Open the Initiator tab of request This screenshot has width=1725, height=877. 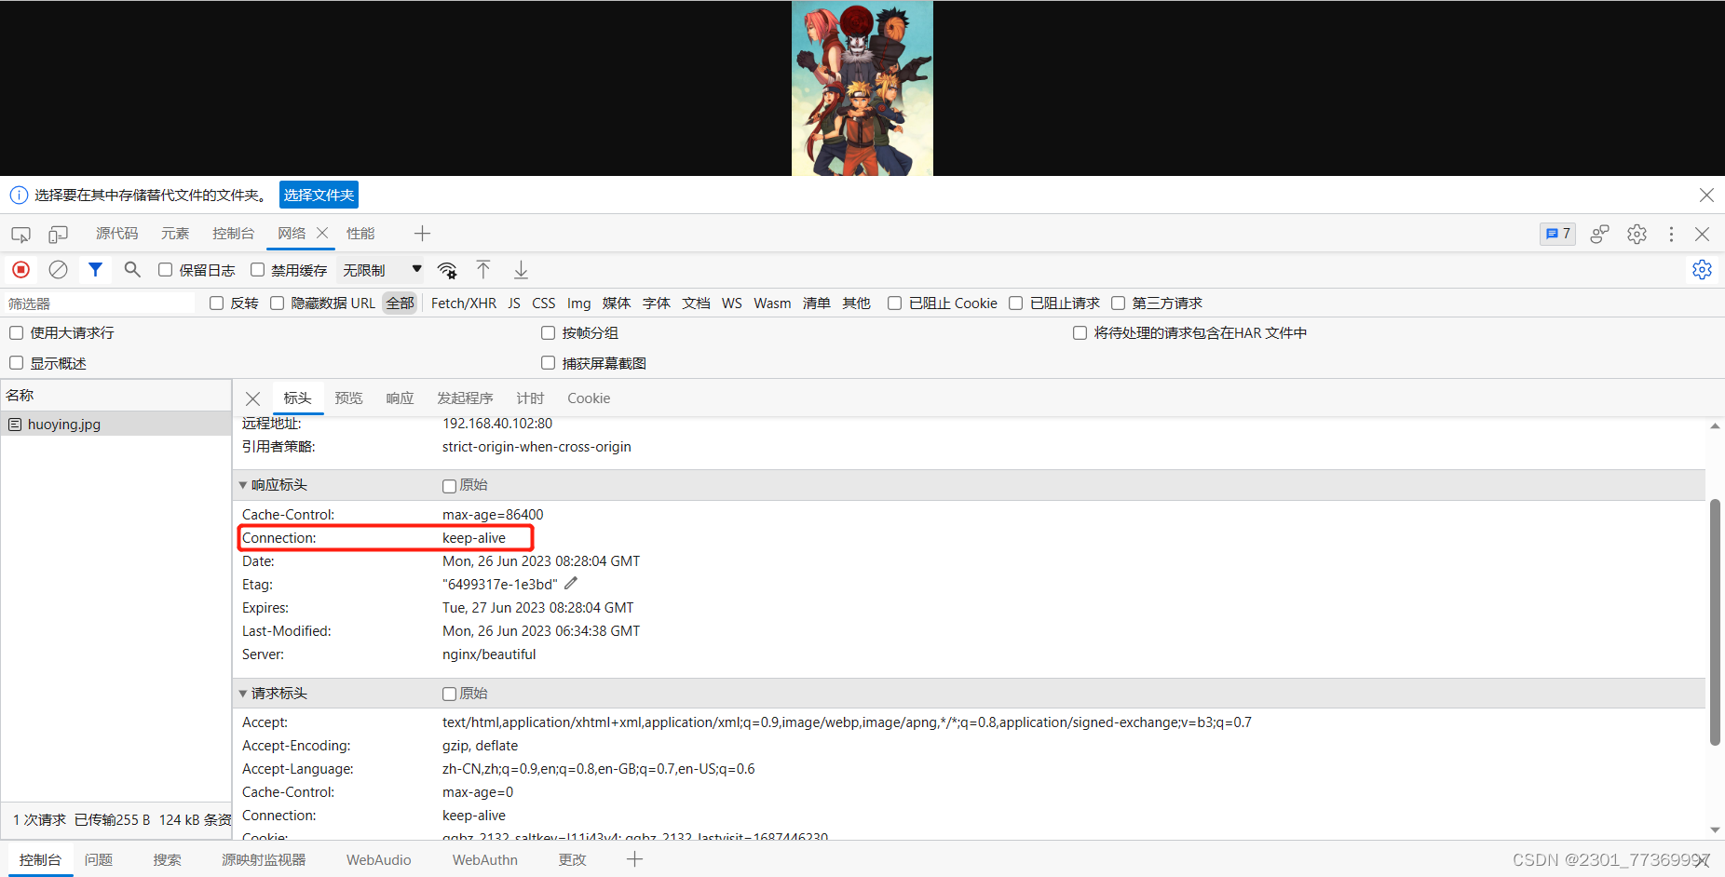click(465, 398)
